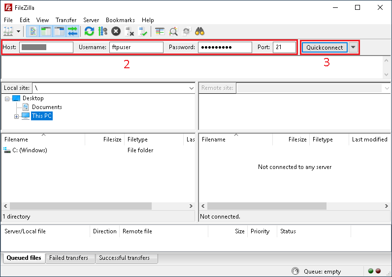The height and width of the screenshot is (277, 392).
Task: Switch to the Queued files tab
Action: click(x=24, y=258)
